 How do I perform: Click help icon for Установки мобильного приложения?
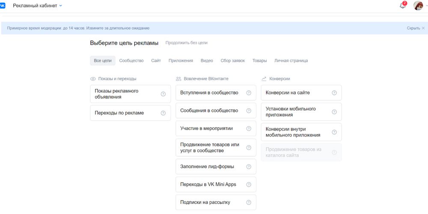[334, 112]
